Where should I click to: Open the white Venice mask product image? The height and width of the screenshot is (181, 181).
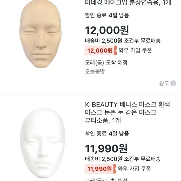tap(42, 143)
